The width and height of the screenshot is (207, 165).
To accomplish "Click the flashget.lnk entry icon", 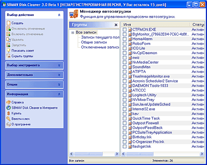I will 130,147.
